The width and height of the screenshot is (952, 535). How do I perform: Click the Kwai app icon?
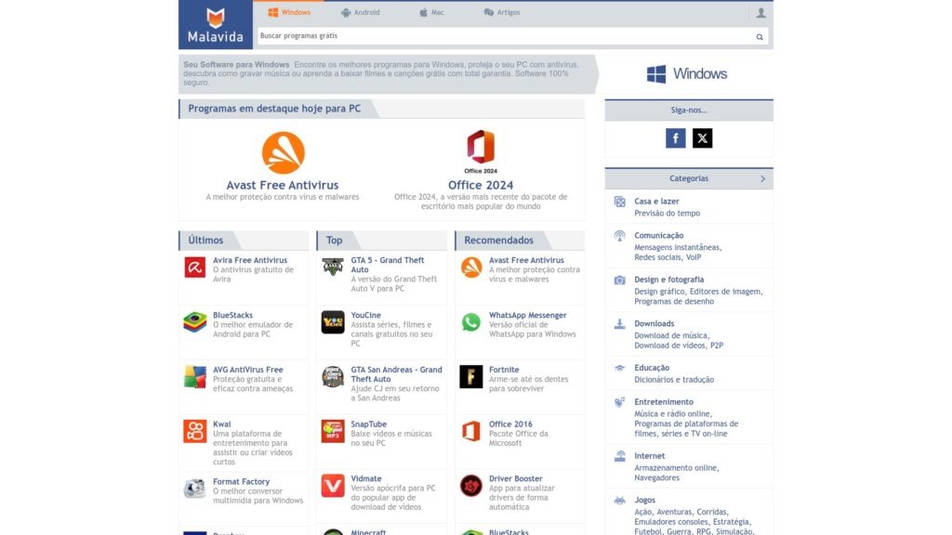pos(195,431)
